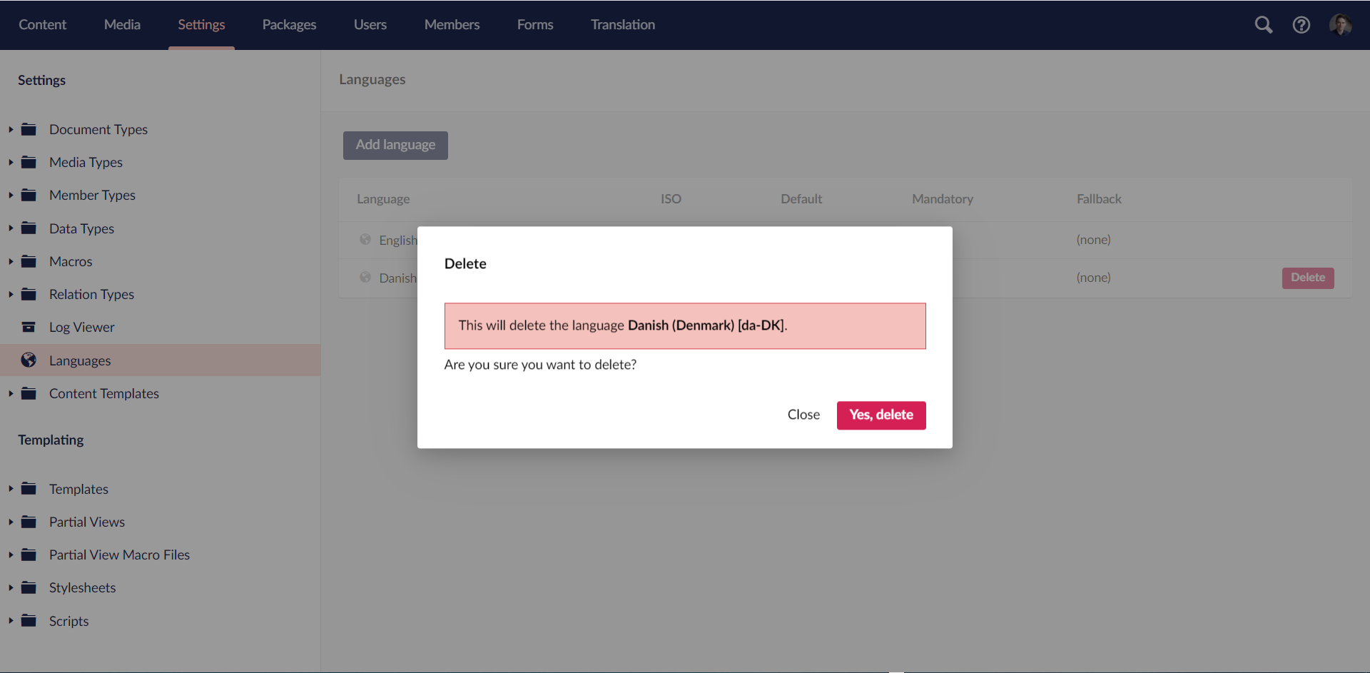Image resolution: width=1370 pixels, height=673 pixels.
Task: Click the globe icon beside Danish
Action: tap(365, 278)
